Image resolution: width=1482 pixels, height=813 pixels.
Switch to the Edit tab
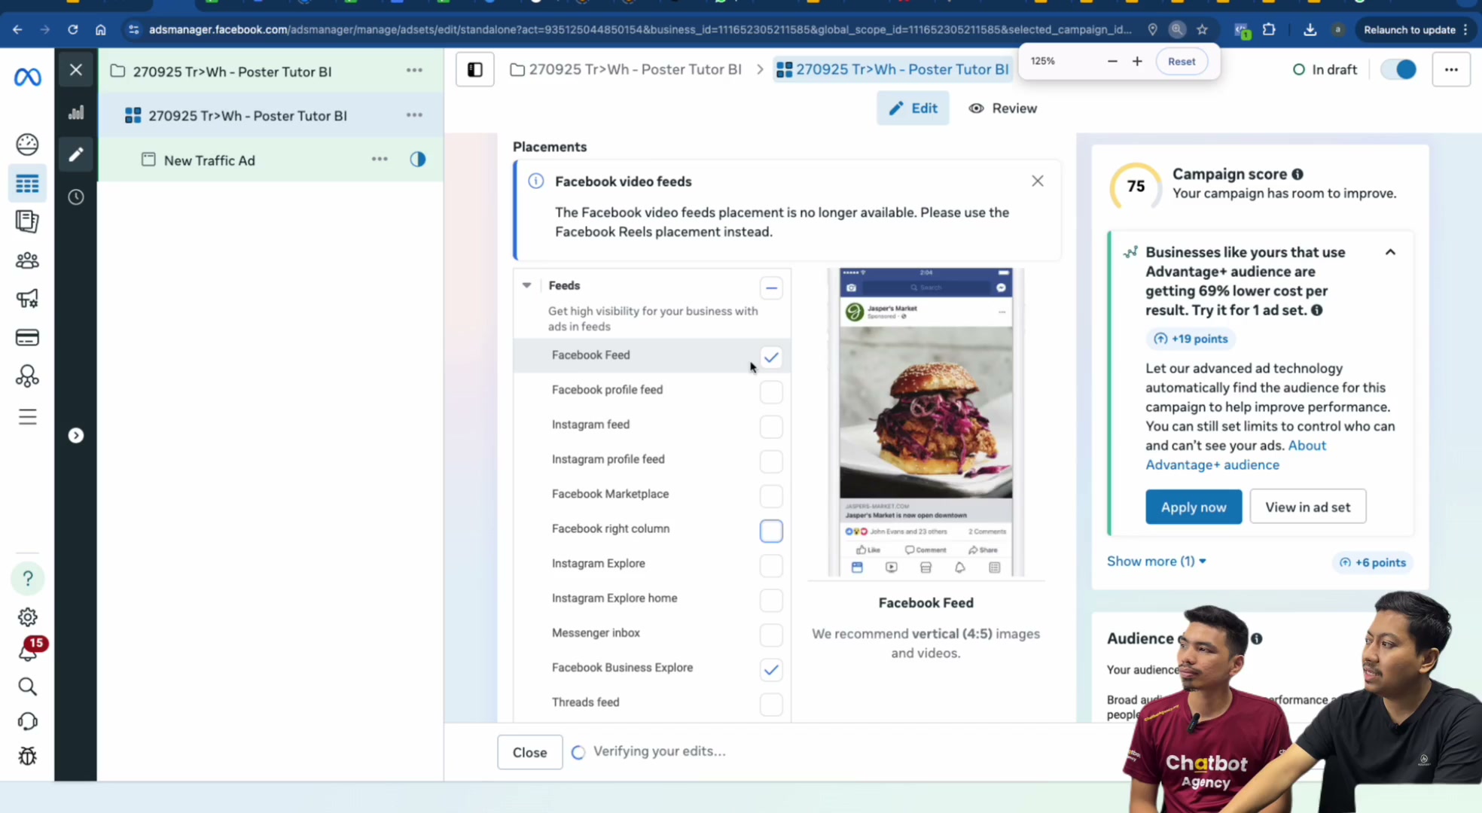(x=913, y=108)
